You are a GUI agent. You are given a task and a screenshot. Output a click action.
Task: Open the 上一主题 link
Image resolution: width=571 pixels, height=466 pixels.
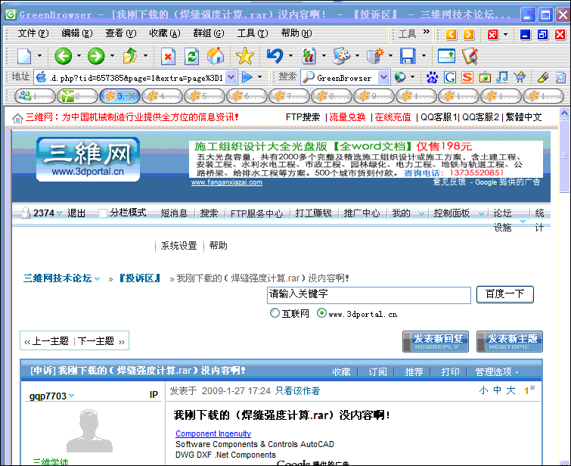click(50, 341)
